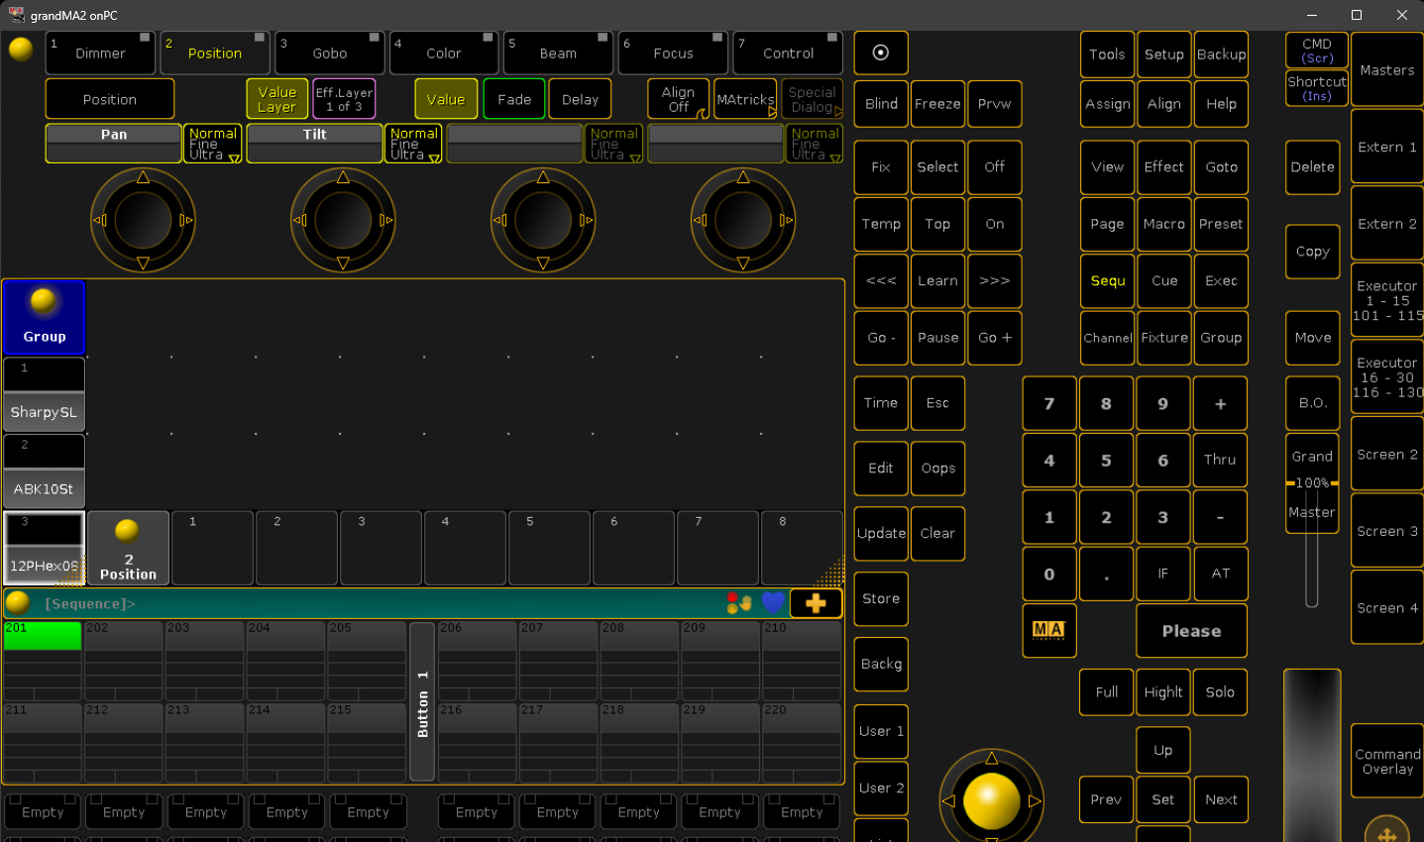Select the Focus preset type tab
Viewport: 1424px width, 842px height.
point(673,53)
